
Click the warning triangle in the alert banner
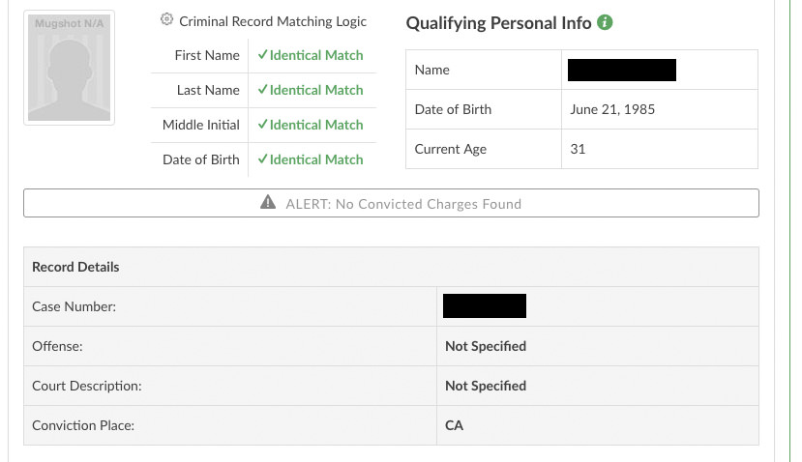(x=269, y=203)
